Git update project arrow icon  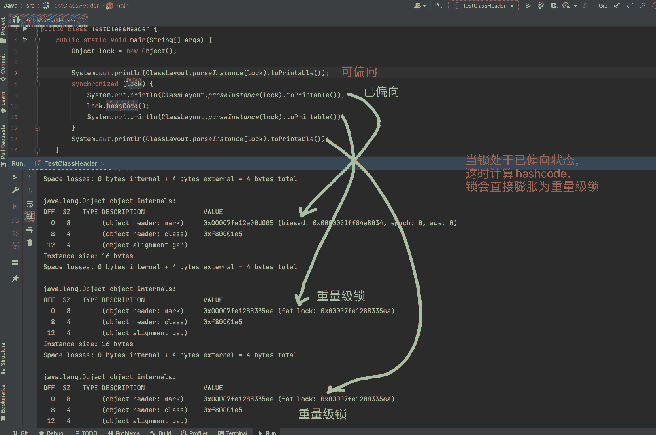(617, 6)
